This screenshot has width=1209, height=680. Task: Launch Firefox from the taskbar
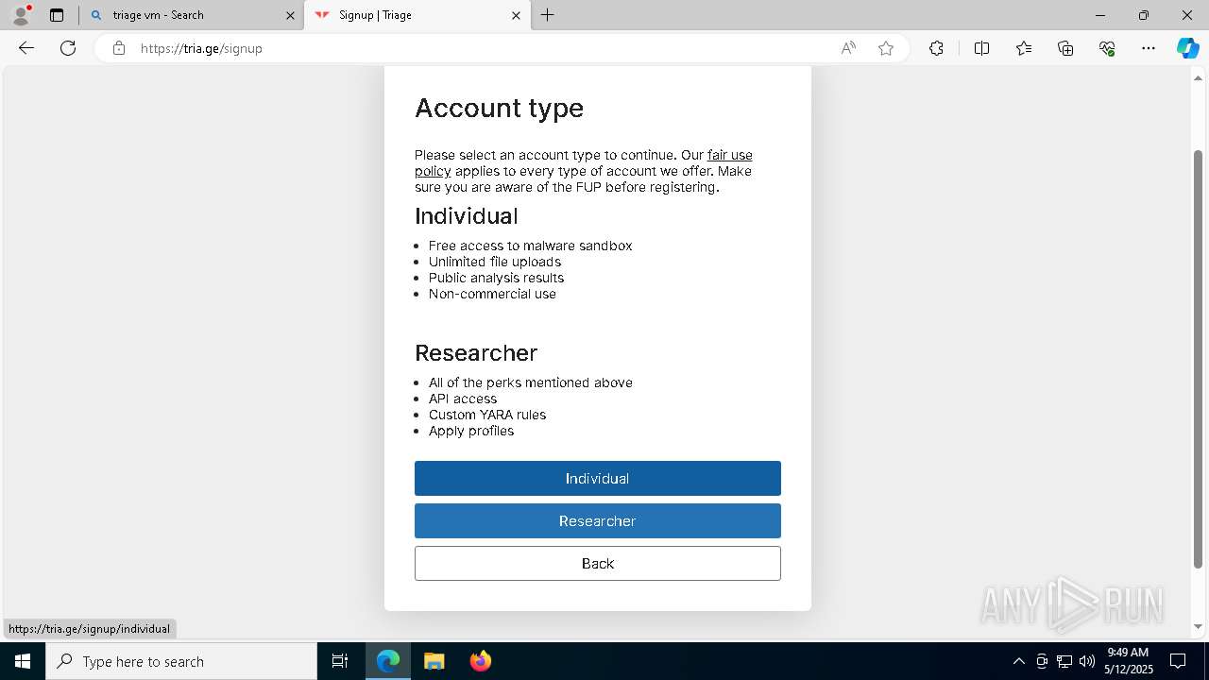[480, 661]
